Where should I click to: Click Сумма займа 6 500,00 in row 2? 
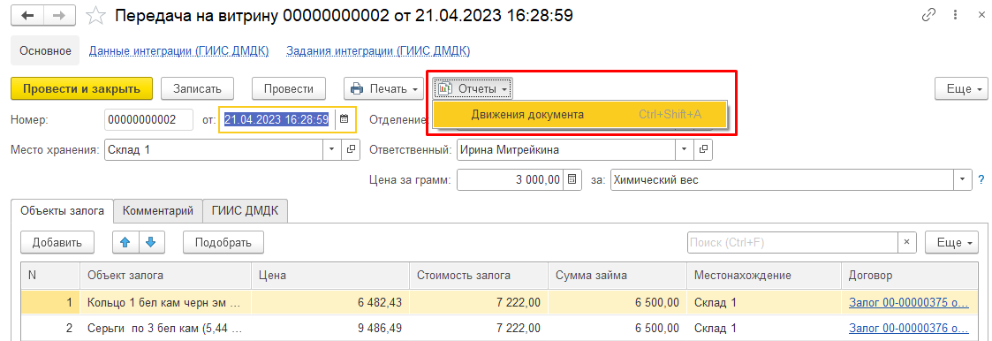point(617,329)
